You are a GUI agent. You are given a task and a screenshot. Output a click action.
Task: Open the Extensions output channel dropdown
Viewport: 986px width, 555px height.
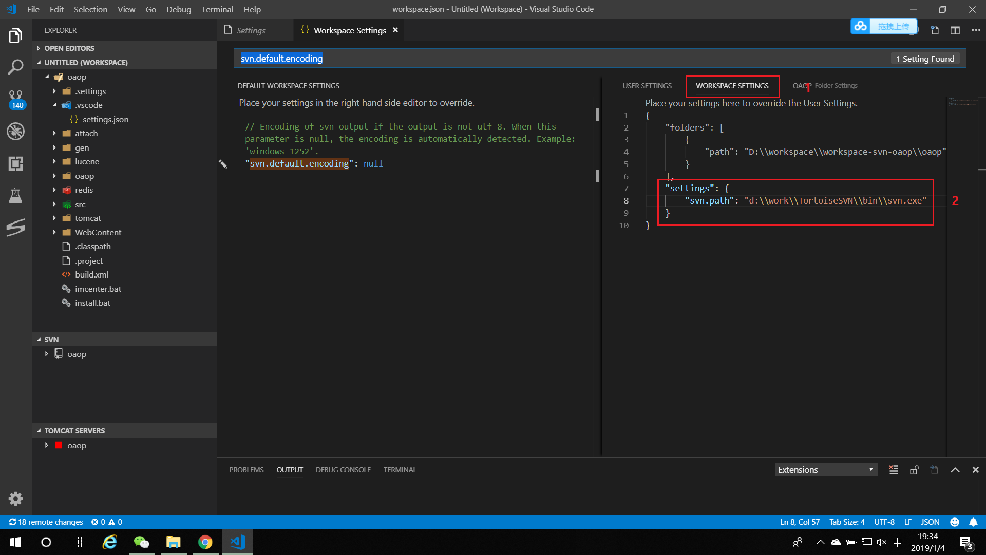pyautogui.click(x=825, y=469)
